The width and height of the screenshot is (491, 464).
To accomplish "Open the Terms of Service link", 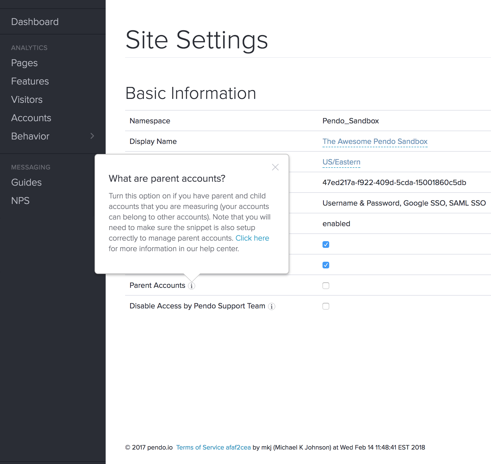I will (x=200, y=447).
